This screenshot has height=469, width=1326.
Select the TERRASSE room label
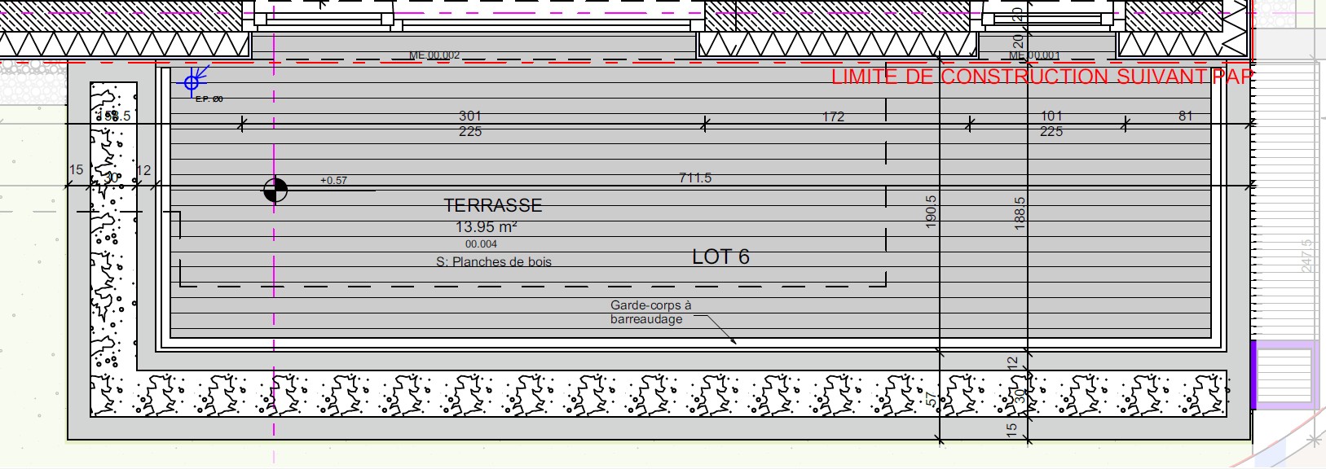(x=492, y=206)
